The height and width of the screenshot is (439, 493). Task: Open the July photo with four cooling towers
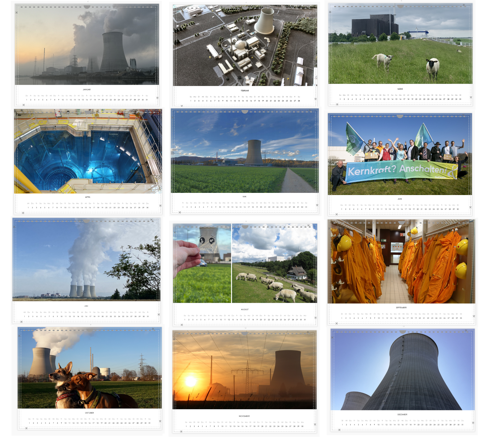pos(86,260)
